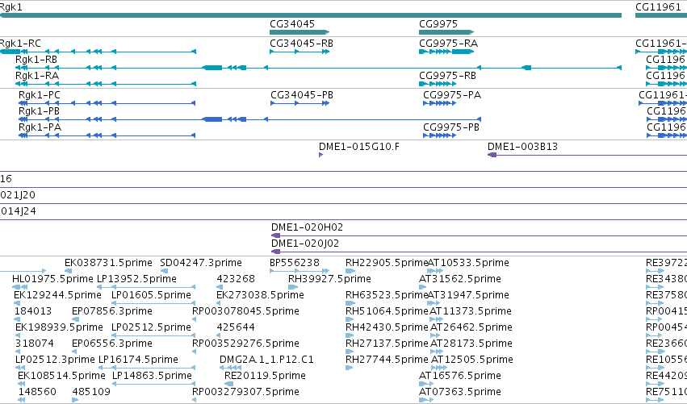
Task: Select the AT16576.5prime EST label
Action: coord(460,376)
